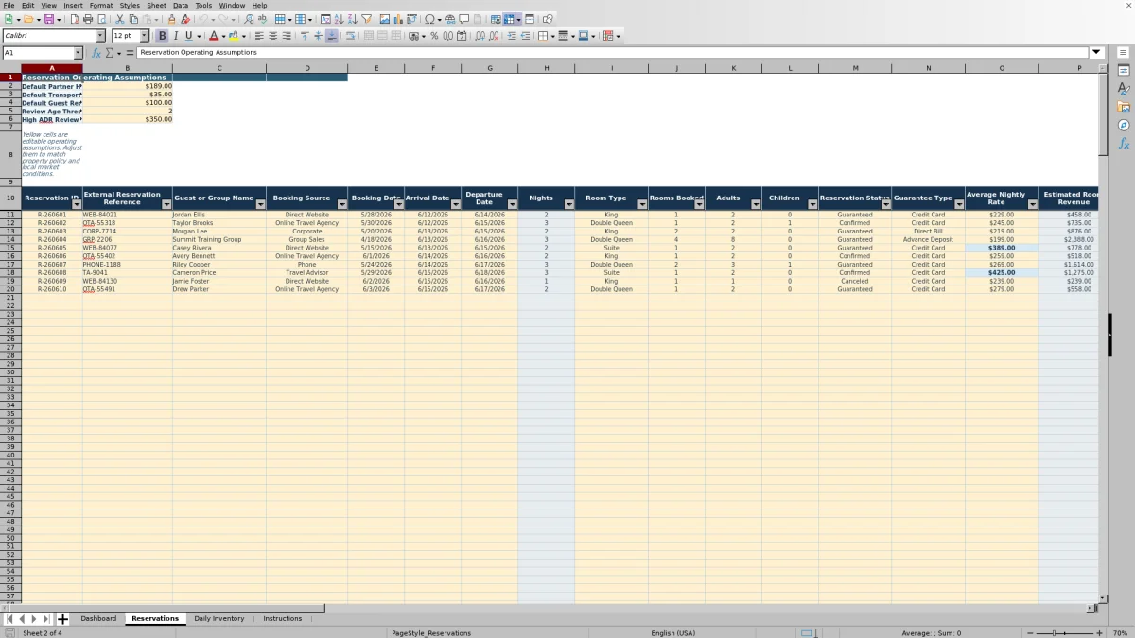Open the Font Size dropdown
1135x638 pixels.
(x=144, y=36)
